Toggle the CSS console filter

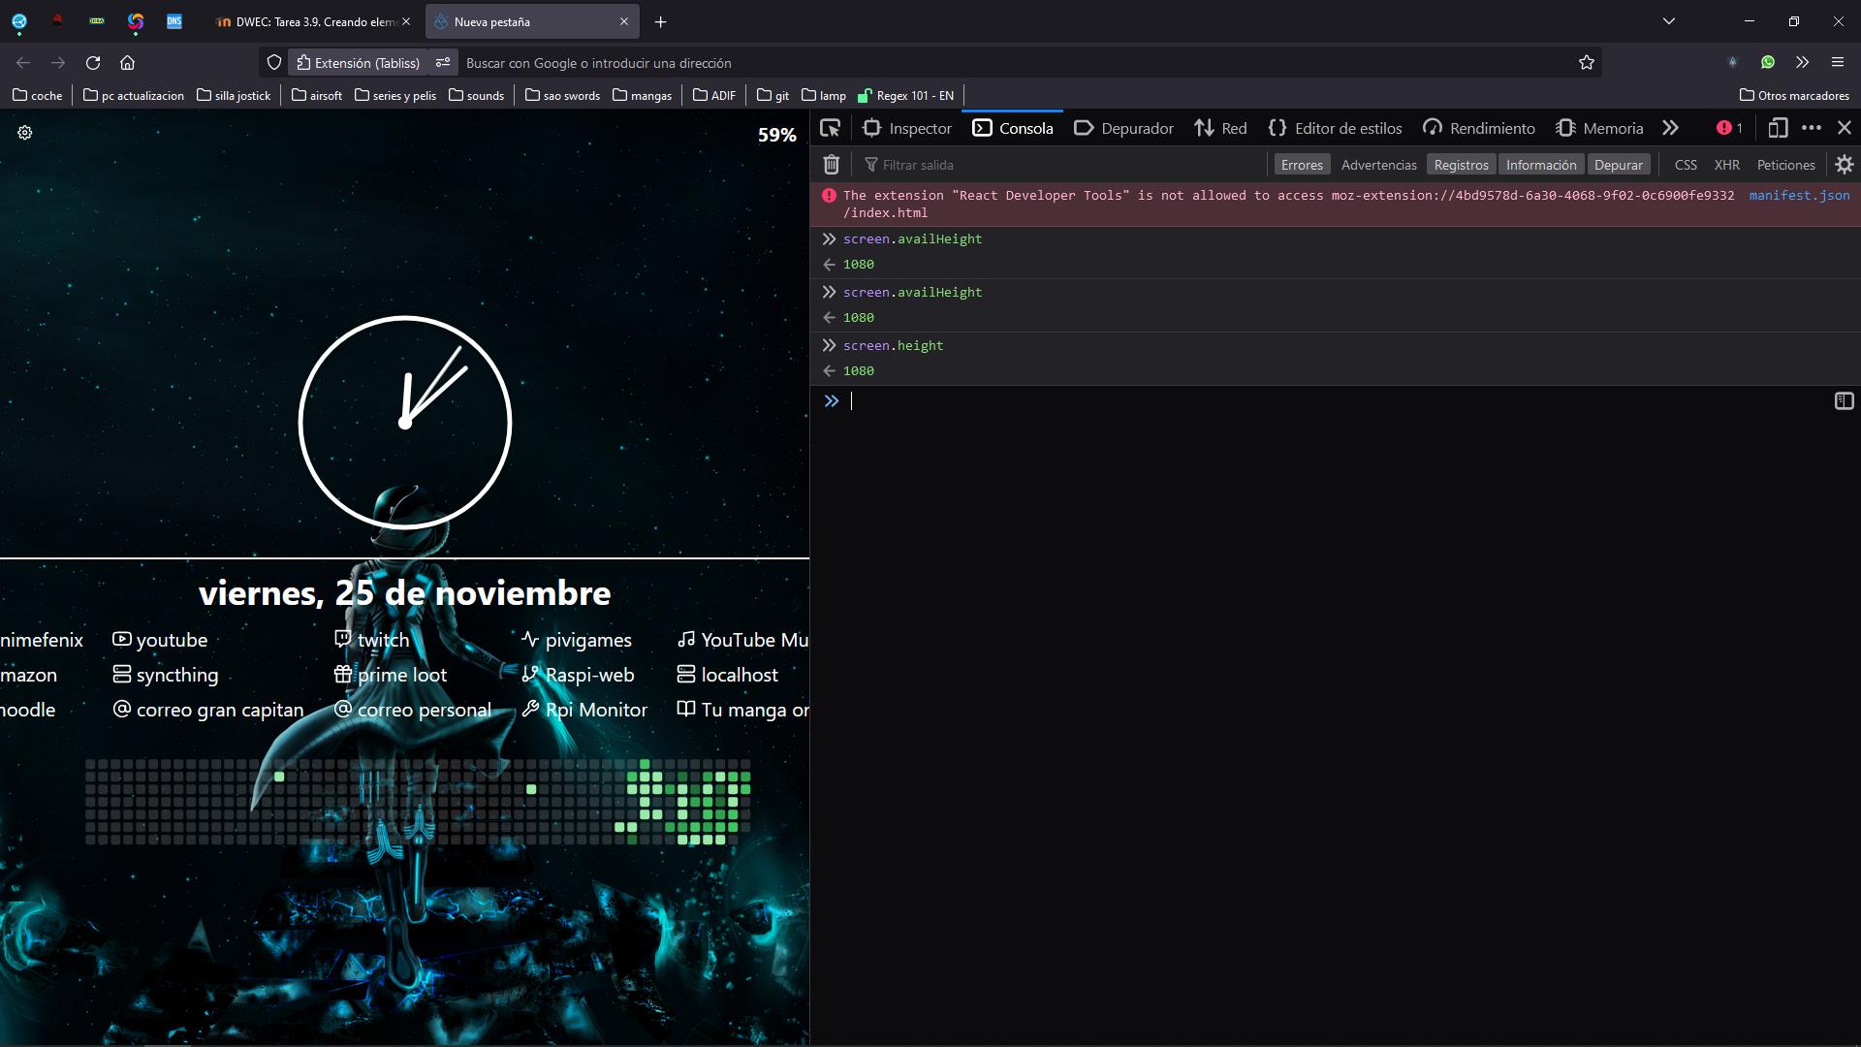[1685, 165]
